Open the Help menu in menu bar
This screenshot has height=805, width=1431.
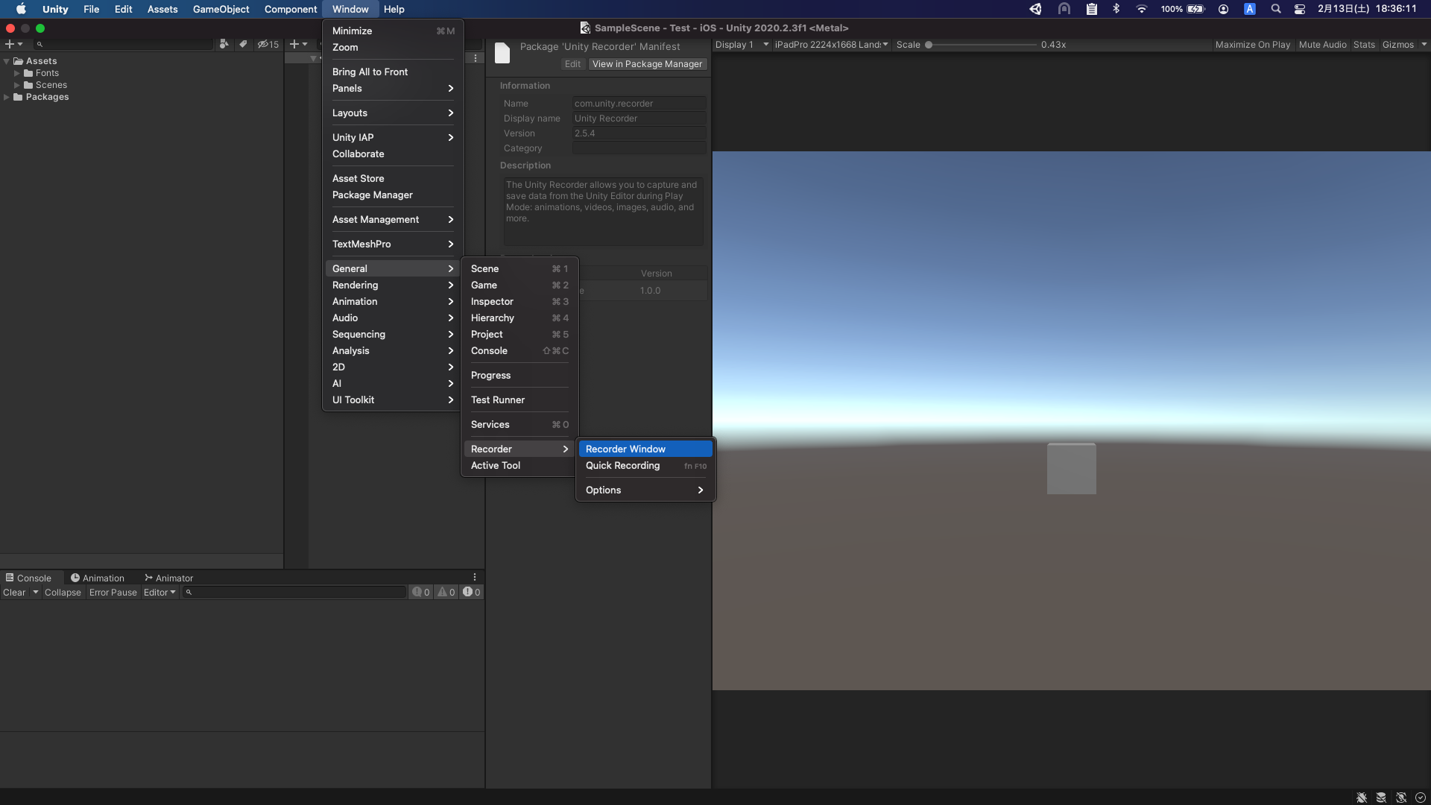click(394, 9)
